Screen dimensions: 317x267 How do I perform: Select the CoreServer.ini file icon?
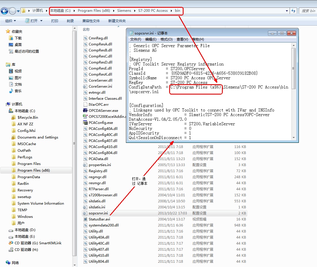tap(85, 86)
